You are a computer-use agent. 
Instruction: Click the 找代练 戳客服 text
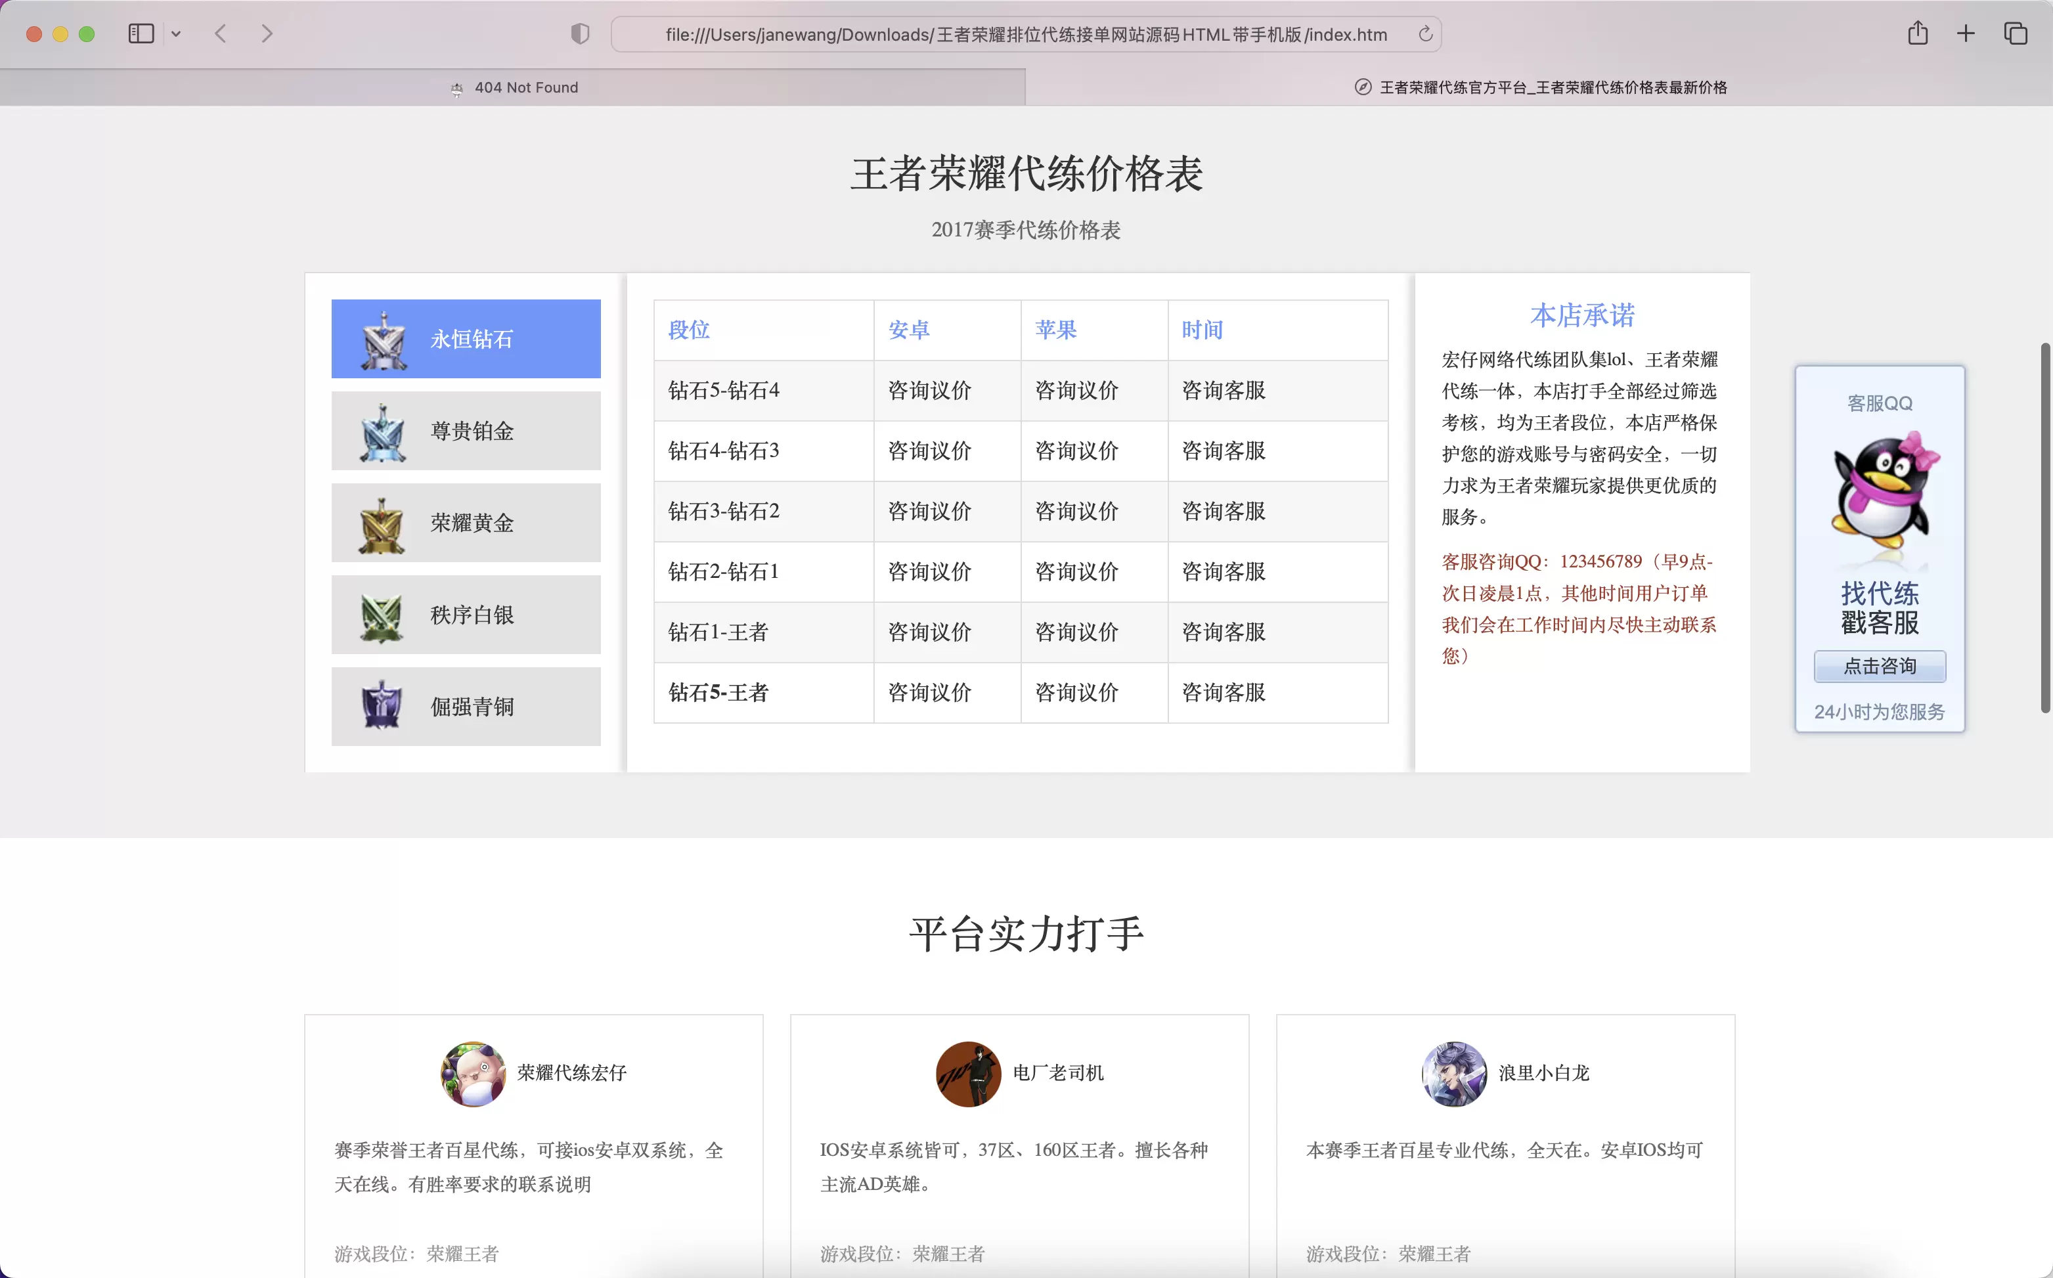pos(1880,607)
